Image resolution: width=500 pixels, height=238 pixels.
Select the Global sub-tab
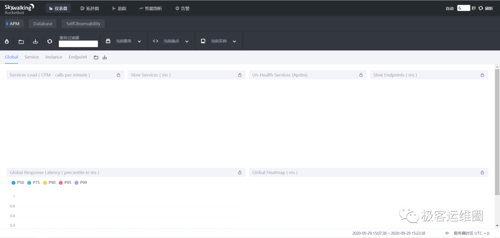point(12,57)
